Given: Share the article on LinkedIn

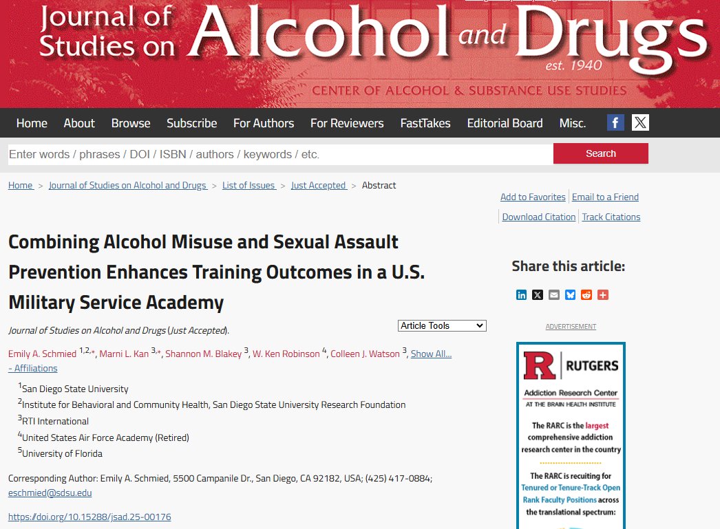Looking at the screenshot, I should pyautogui.click(x=521, y=294).
